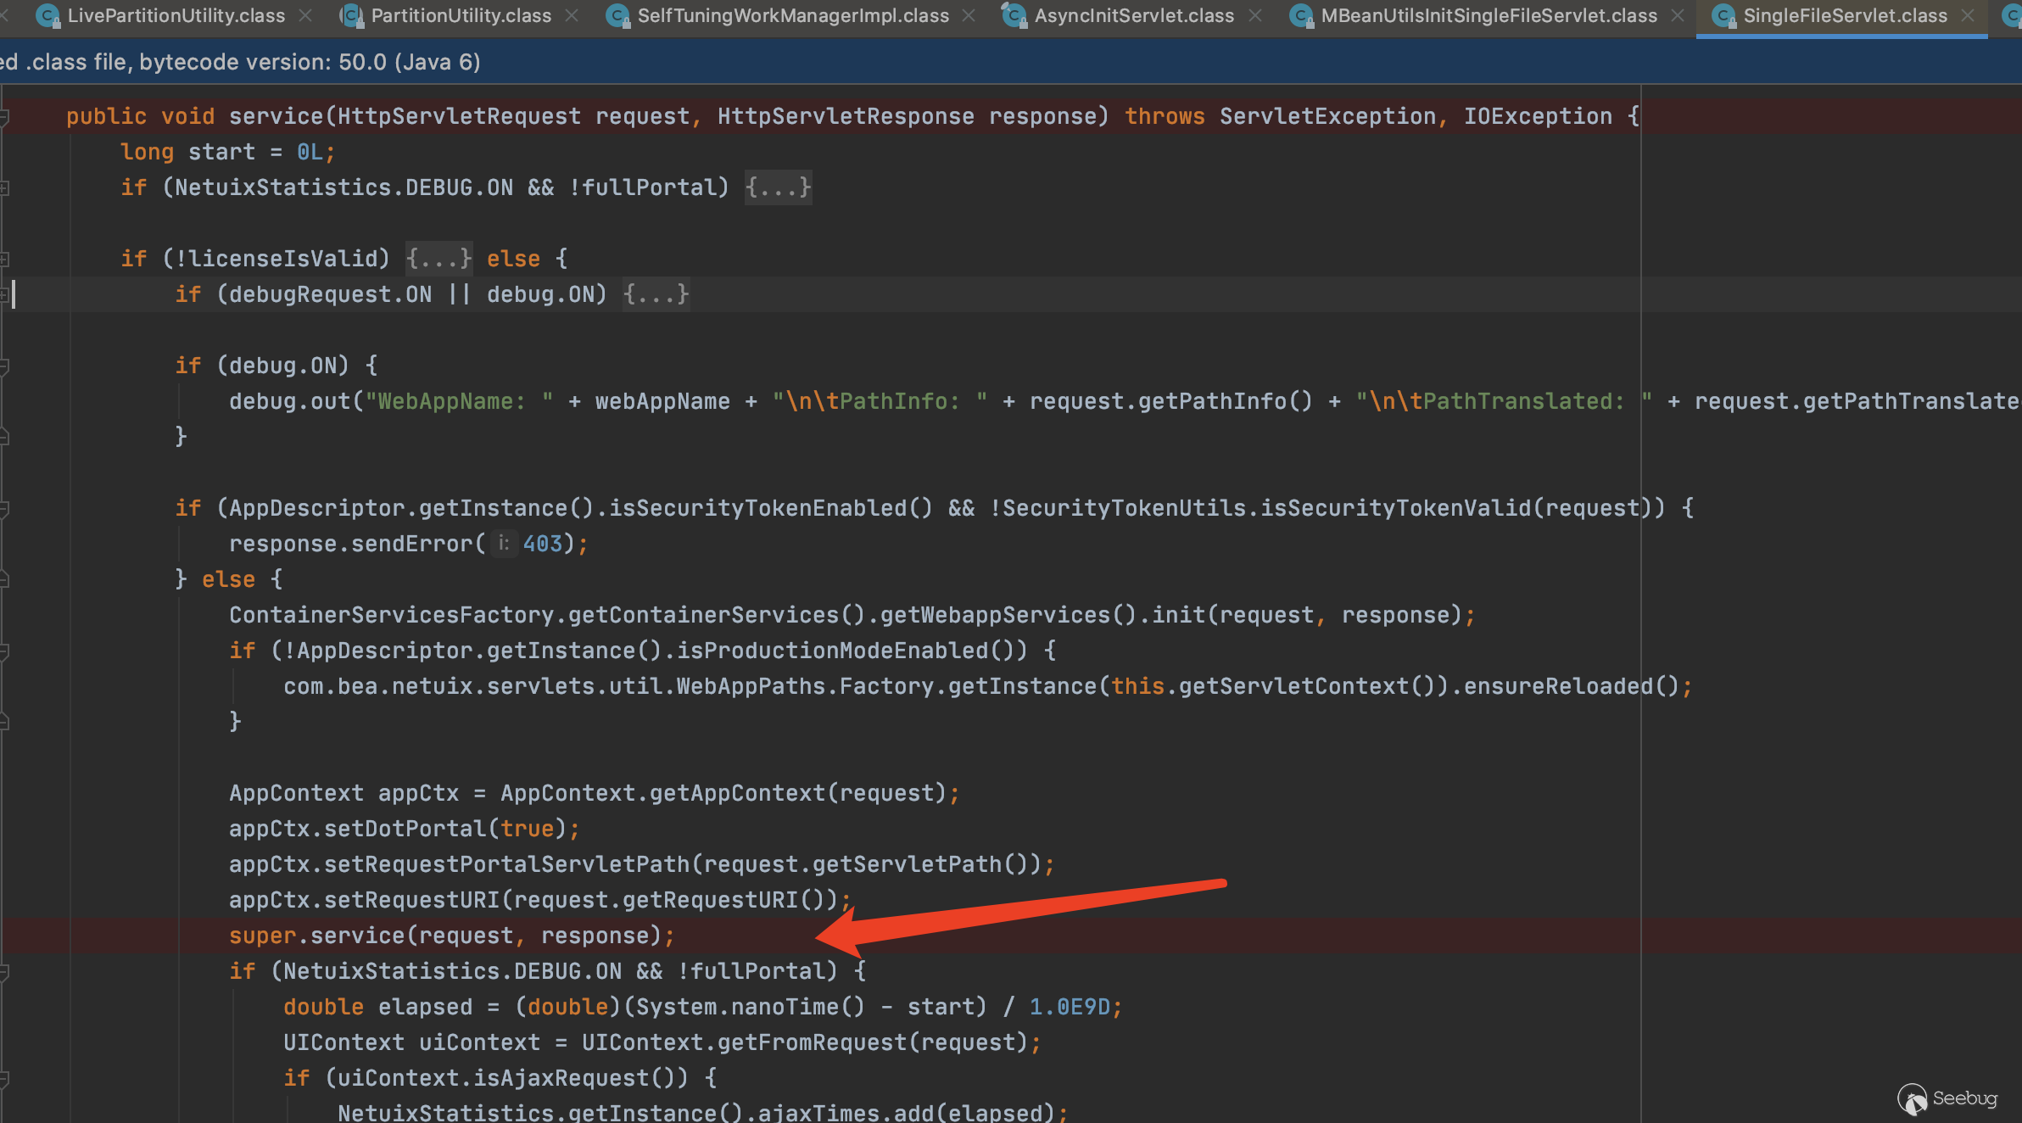Click the SingleFileServlet.class tab icon

coord(1723,16)
